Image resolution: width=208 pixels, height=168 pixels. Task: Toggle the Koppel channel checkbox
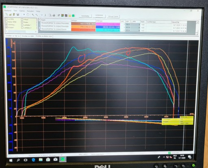coord(6,27)
